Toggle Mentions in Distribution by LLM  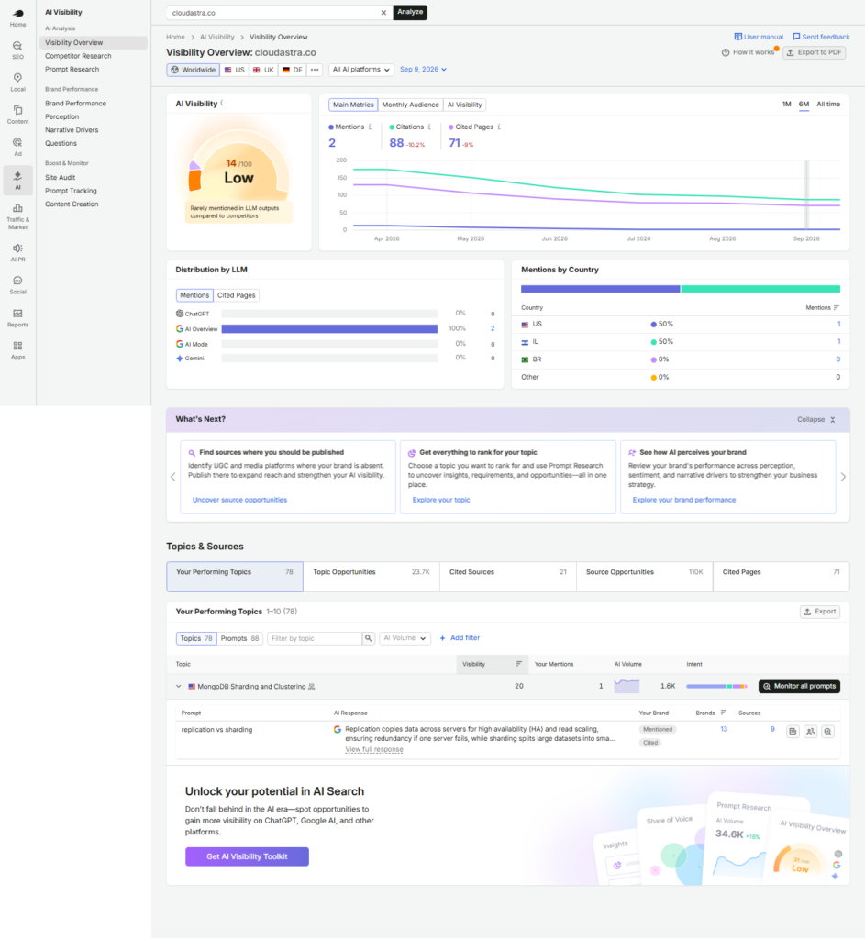pos(194,295)
